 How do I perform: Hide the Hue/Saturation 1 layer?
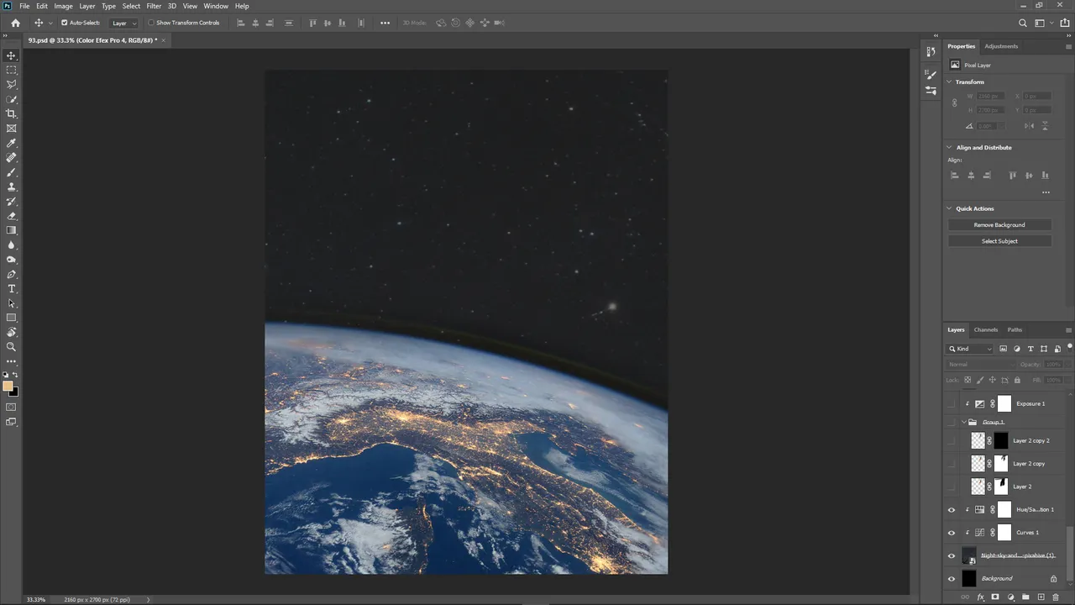pyautogui.click(x=952, y=510)
